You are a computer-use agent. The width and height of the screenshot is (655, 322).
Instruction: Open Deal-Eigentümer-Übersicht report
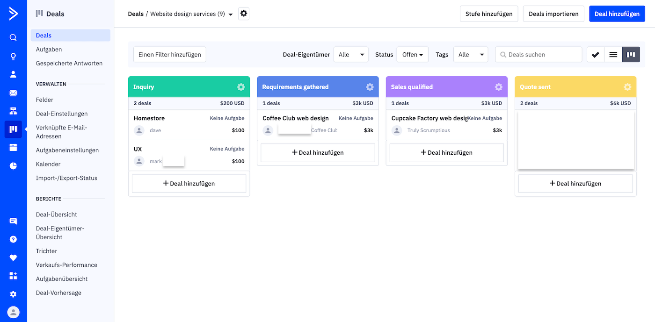point(60,233)
